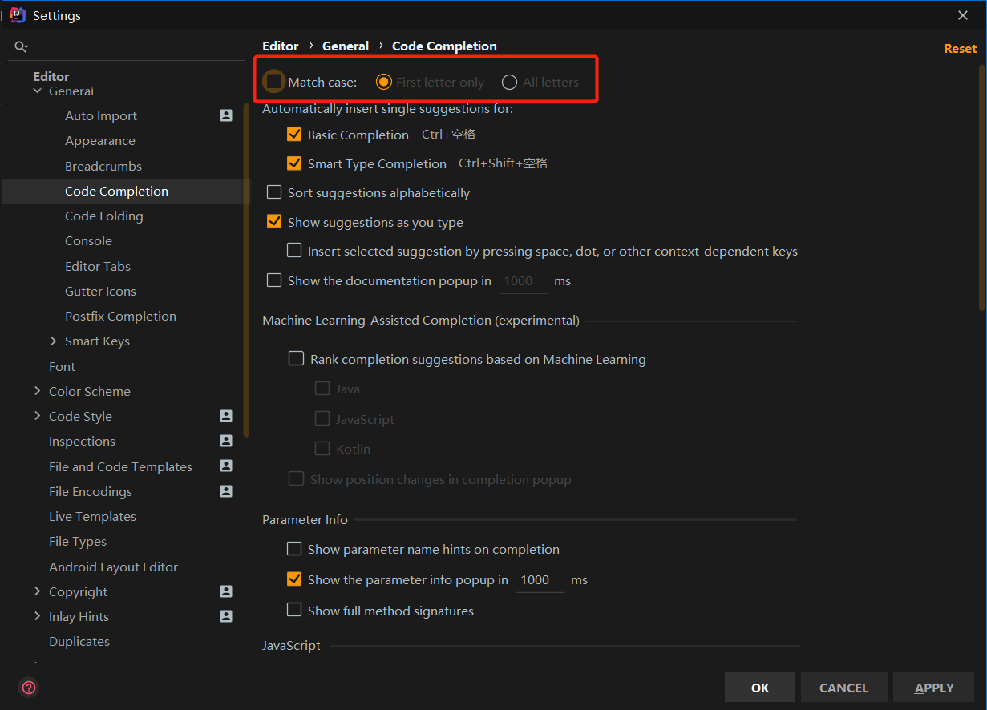This screenshot has width=987, height=710.
Task: Enable Insert selected suggestion by pressing space checkbox
Action: coord(294,251)
